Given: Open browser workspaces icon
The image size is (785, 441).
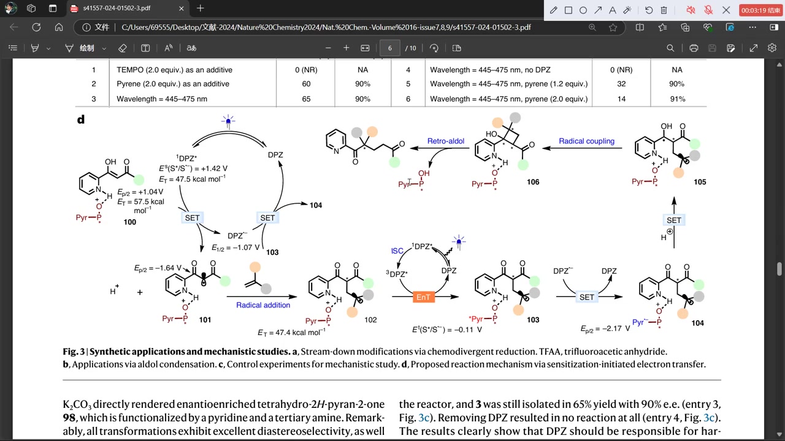Looking at the screenshot, I should pos(31,9).
